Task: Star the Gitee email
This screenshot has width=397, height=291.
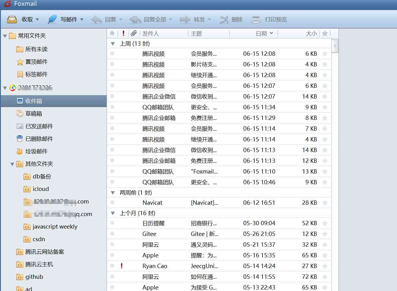Action: (325, 234)
